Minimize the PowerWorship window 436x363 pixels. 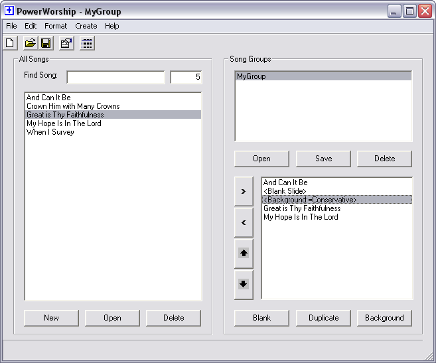[x=394, y=11]
